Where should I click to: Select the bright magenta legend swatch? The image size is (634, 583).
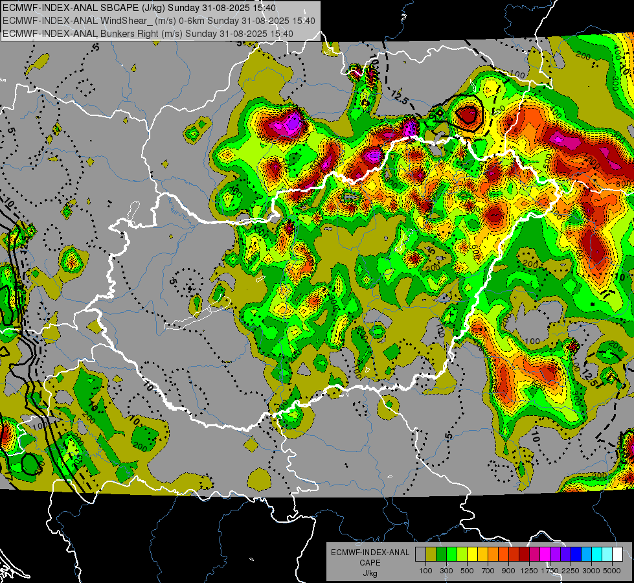click(x=545, y=554)
